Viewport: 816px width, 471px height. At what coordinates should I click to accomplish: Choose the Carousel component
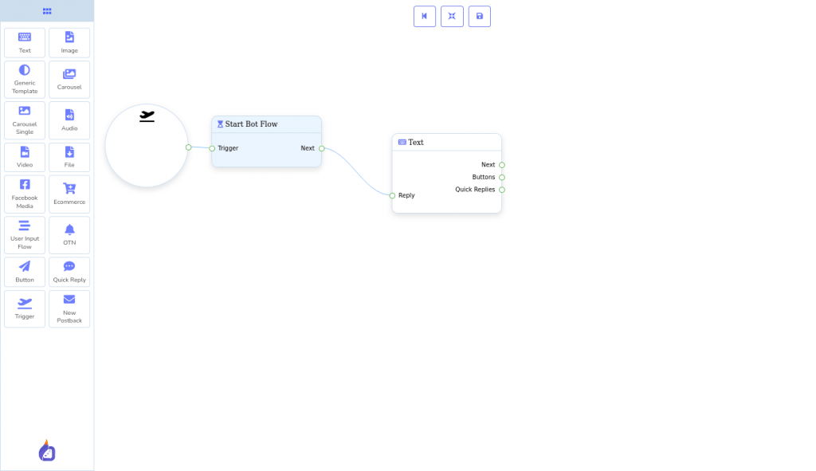coord(69,79)
